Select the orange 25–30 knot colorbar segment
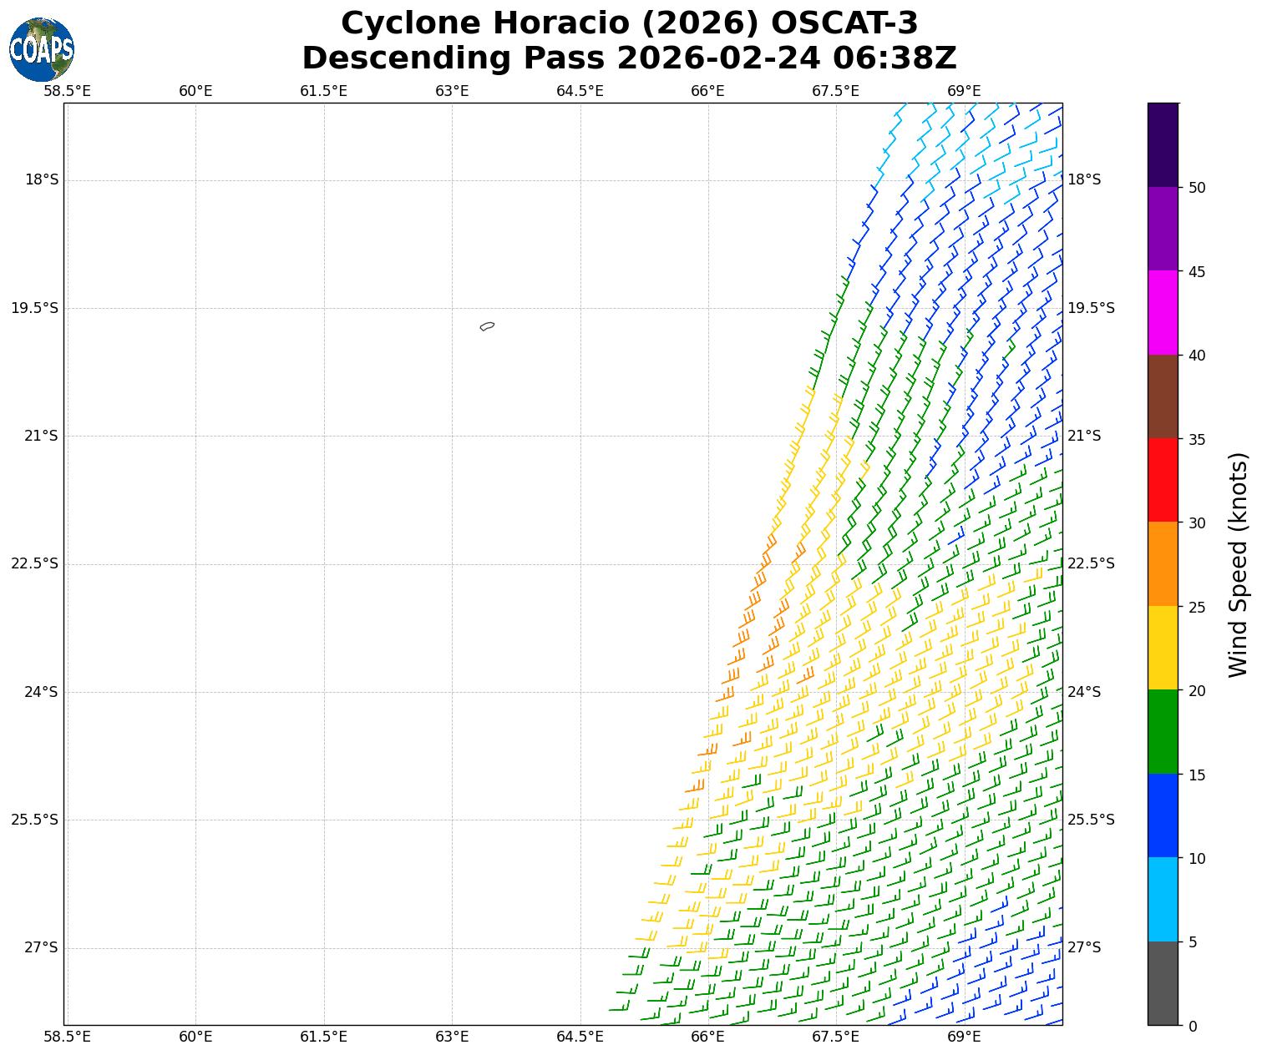1262x1055 pixels. coord(1163,564)
